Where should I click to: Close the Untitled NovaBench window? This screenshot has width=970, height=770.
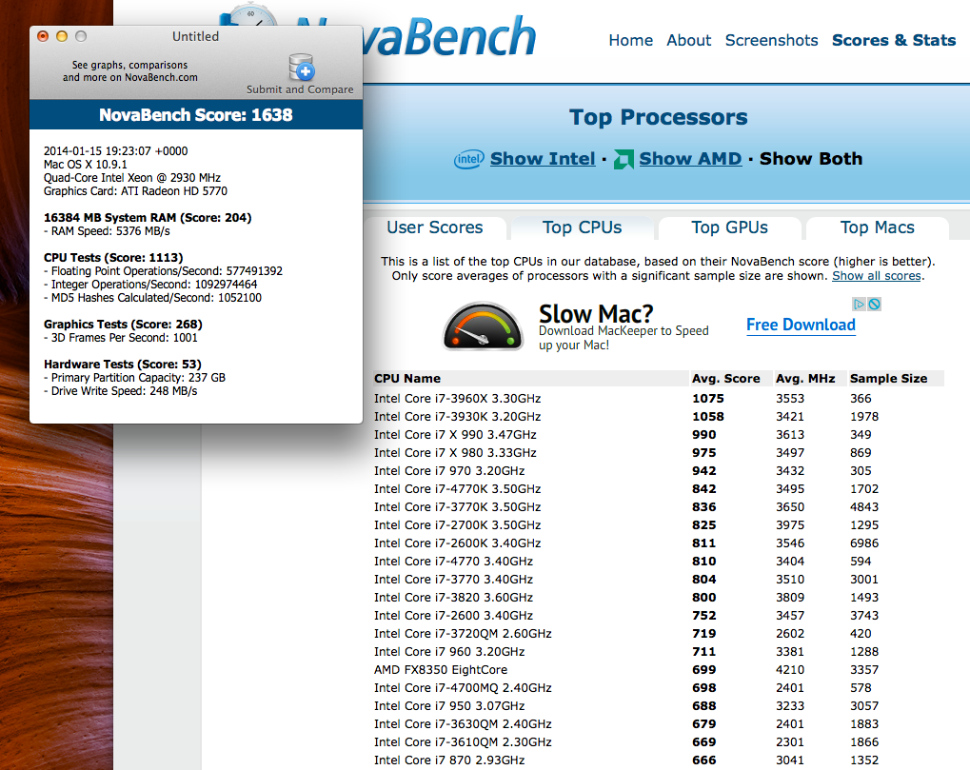(43, 36)
